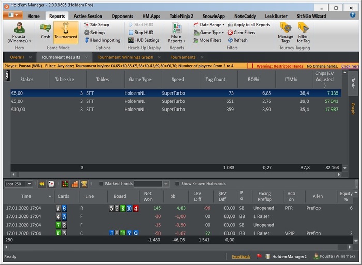Open the TableNinja 2 tab

[182, 16]
